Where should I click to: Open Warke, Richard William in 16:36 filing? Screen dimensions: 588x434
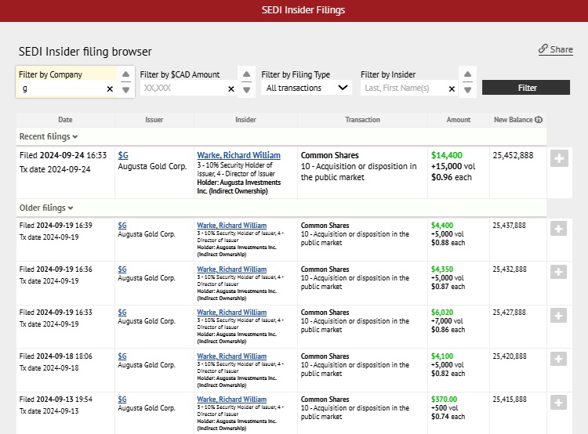232,269
